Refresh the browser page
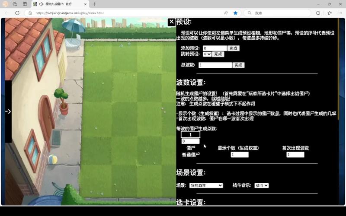Viewport: 346px width, 216px height. (17, 13)
